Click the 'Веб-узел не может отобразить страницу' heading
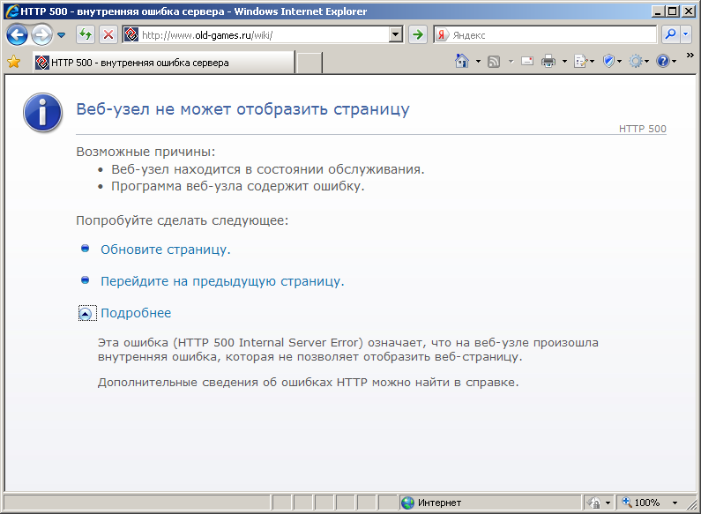701x514 pixels. pos(242,109)
